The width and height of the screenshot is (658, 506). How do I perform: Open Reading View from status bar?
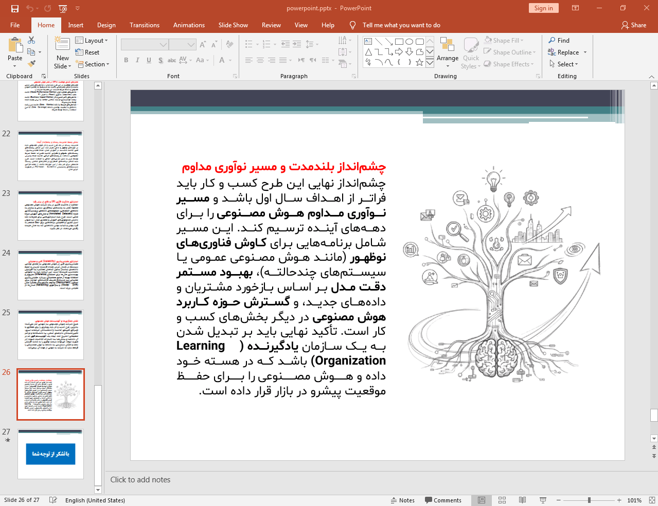click(x=522, y=500)
